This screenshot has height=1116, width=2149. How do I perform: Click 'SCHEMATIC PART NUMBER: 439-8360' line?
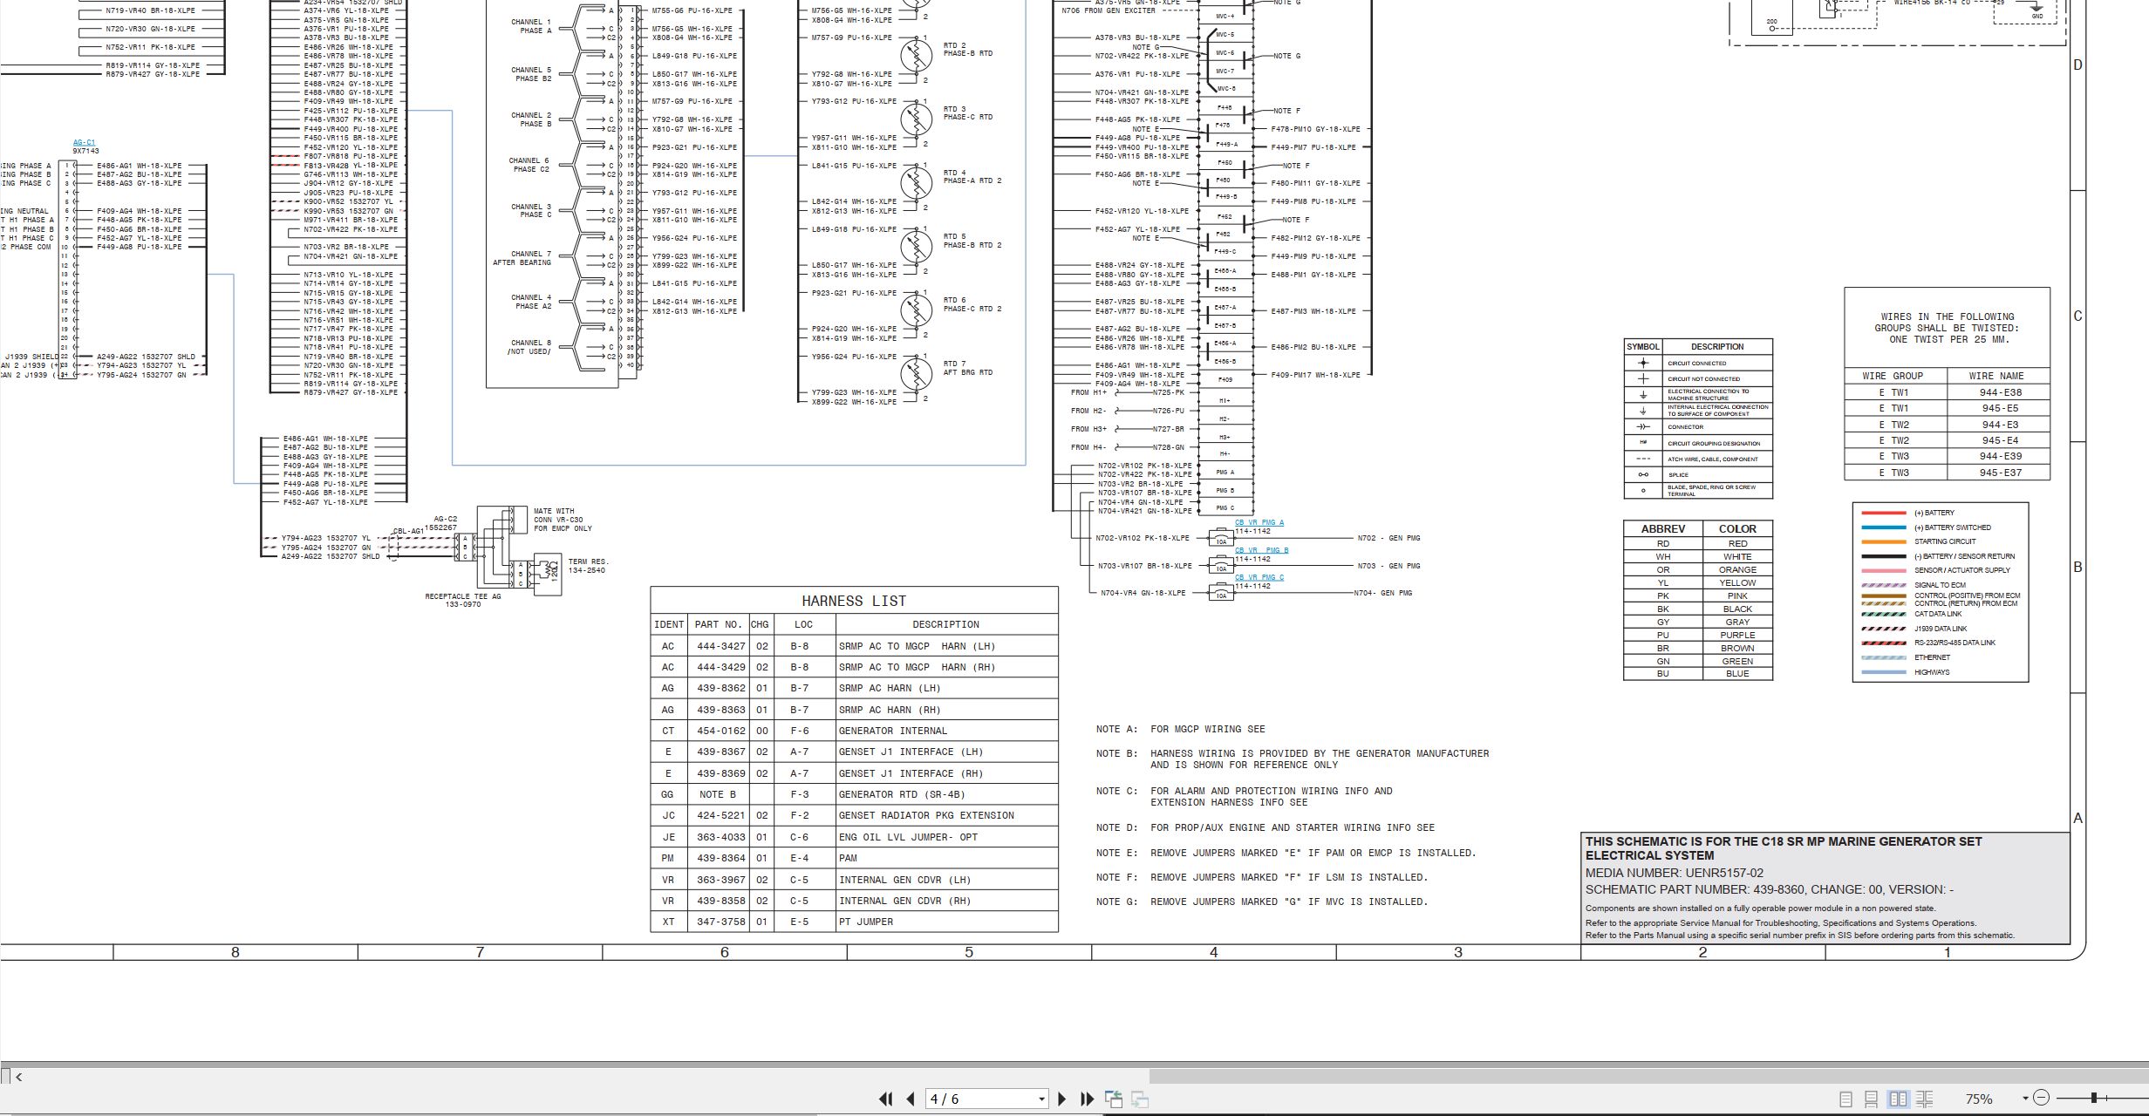1770,889
